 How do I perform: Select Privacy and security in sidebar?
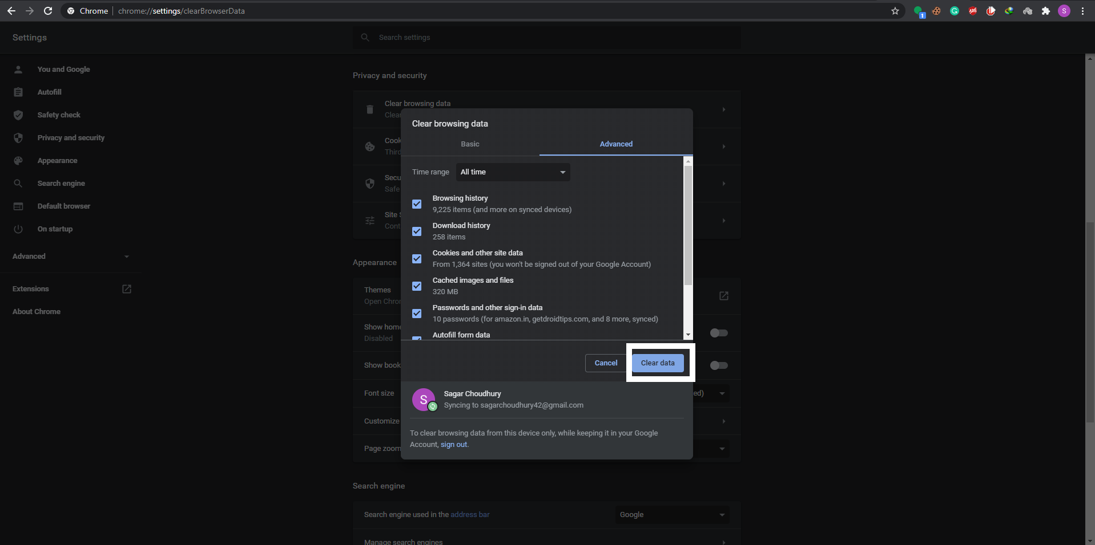coord(71,137)
